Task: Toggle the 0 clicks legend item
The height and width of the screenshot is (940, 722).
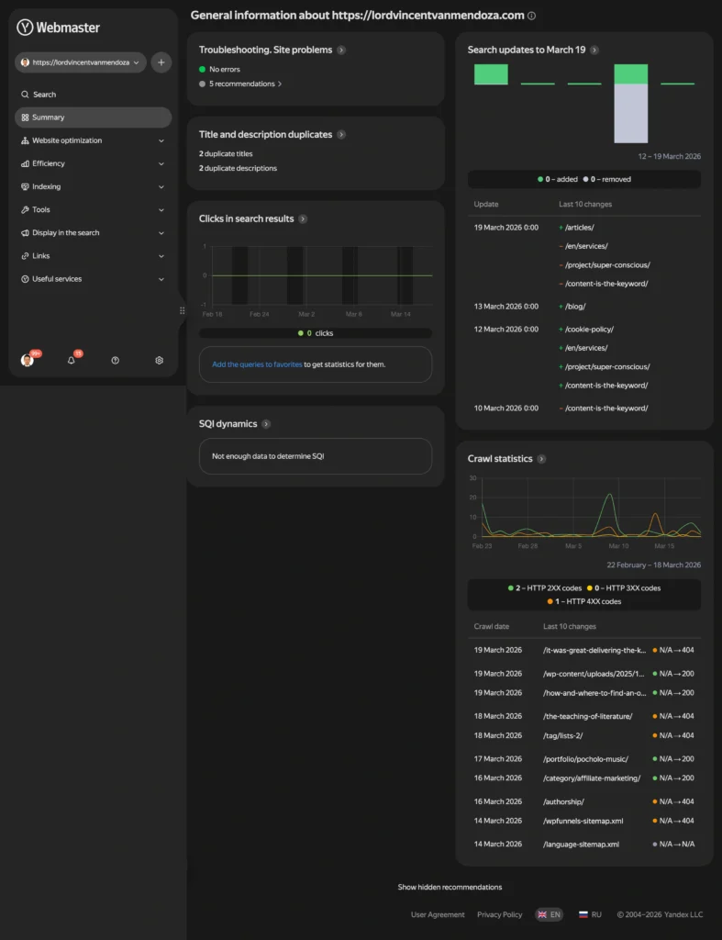Action: [316, 333]
